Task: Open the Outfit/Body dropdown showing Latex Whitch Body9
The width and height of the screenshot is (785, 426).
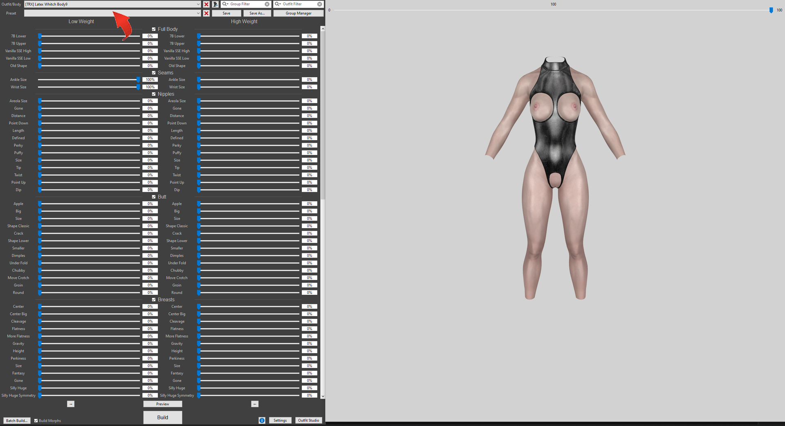Action: [112, 4]
